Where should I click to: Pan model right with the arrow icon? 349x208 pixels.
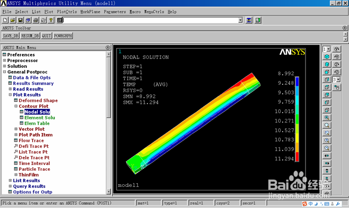(x=327, y=164)
